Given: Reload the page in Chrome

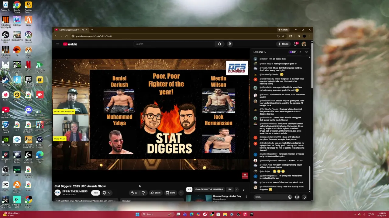Looking at the screenshot, I should click(66, 36).
